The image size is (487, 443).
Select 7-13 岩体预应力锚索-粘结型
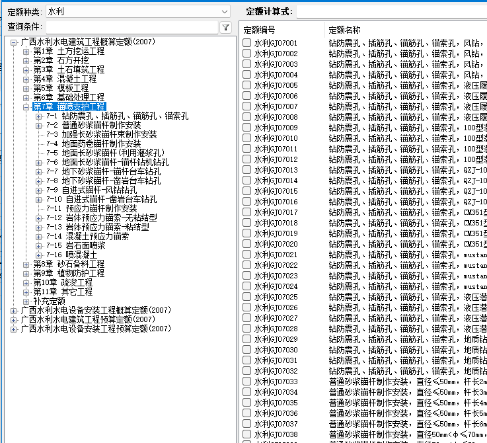click(98, 227)
